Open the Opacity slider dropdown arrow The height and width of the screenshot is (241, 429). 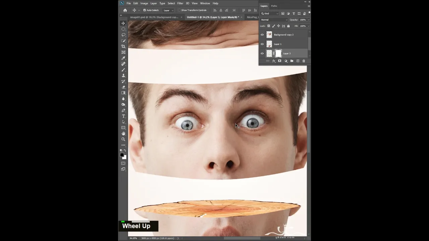pos(308,20)
